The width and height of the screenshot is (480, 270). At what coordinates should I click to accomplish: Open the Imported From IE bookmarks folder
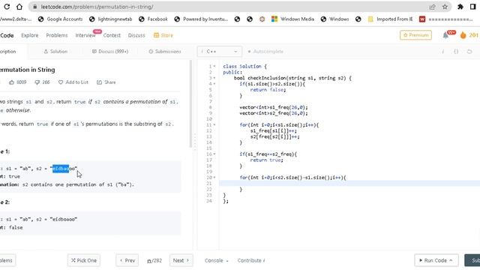coord(390,19)
